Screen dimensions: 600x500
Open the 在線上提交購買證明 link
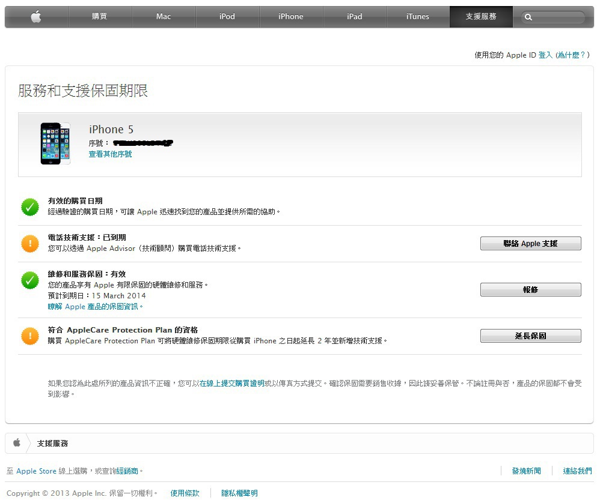pyautogui.click(x=232, y=383)
